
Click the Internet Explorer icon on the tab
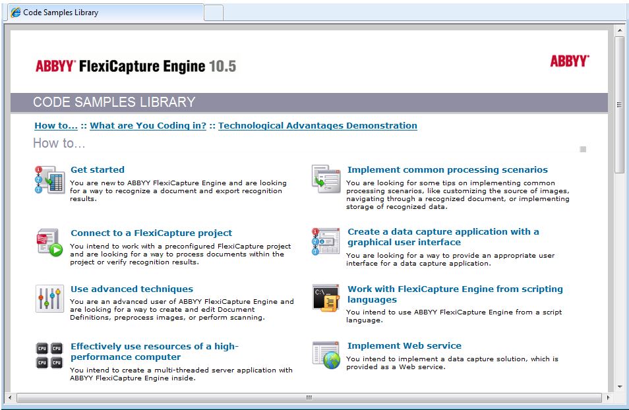click(x=16, y=13)
